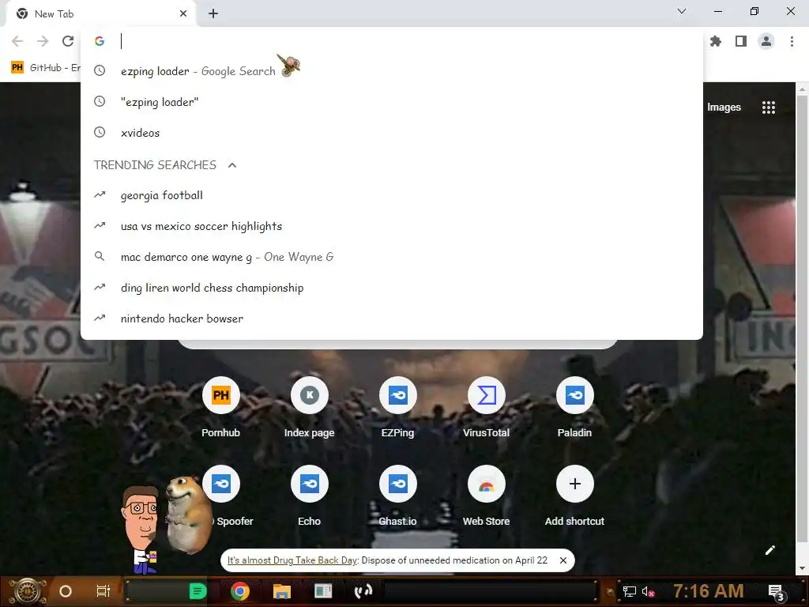This screenshot has width=809, height=607.
Task: Open the Ghast.io shortcut
Action: [x=398, y=496]
